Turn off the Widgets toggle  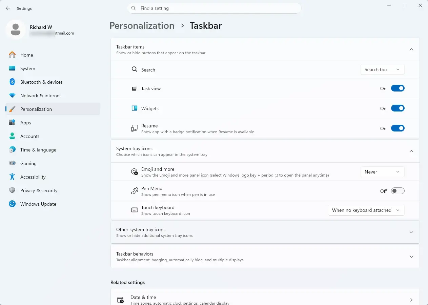tap(398, 108)
